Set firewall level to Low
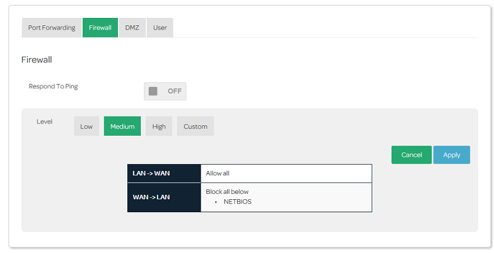The height and width of the screenshot is (253, 494). pos(86,126)
